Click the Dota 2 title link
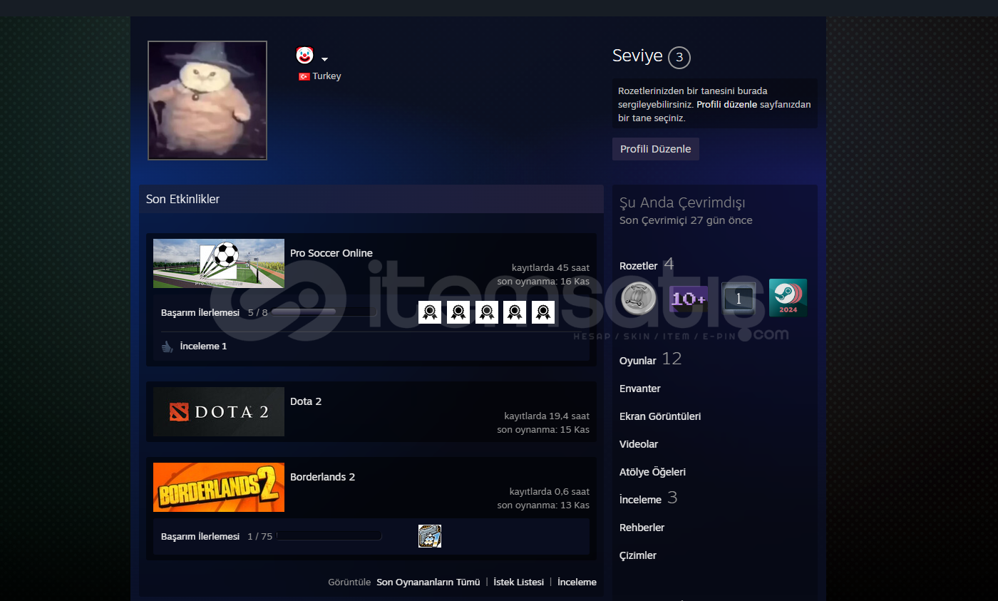 (x=306, y=401)
